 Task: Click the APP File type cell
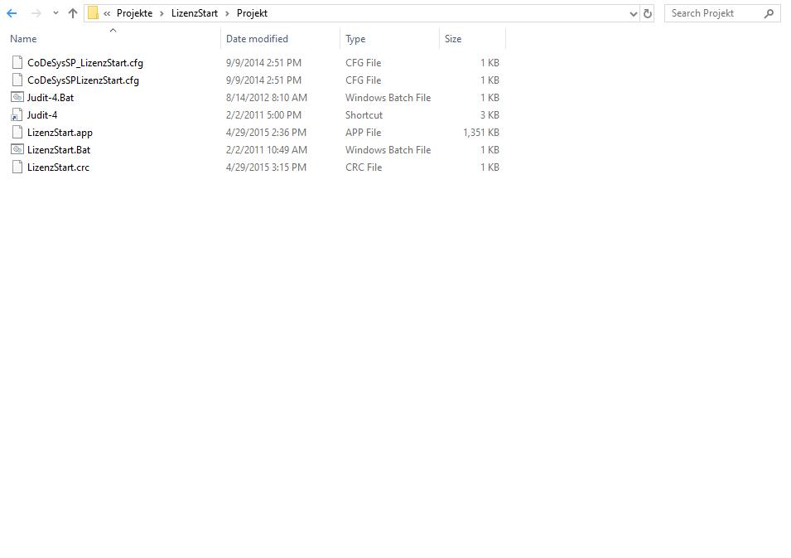364,133
